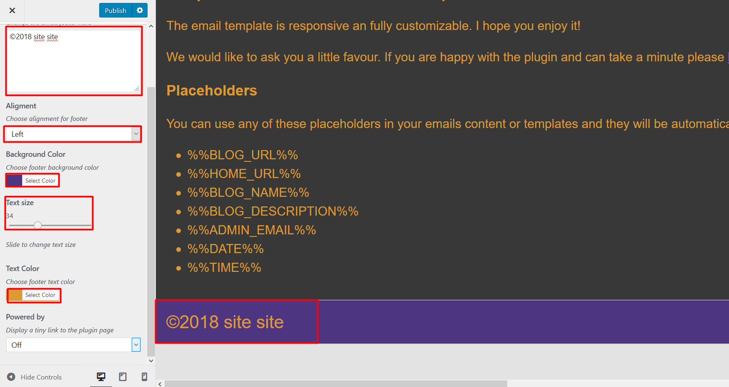Open the Powered by Off dropdown
The width and height of the screenshot is (729, 387).
pyautogui.click(x=73, y=345)
